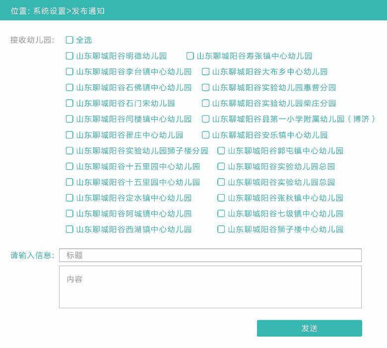
Task: Enable 山东聊城阳谷李台镇中心幼儿园 option
Action: pyautogui.click(x=69, y=71)
